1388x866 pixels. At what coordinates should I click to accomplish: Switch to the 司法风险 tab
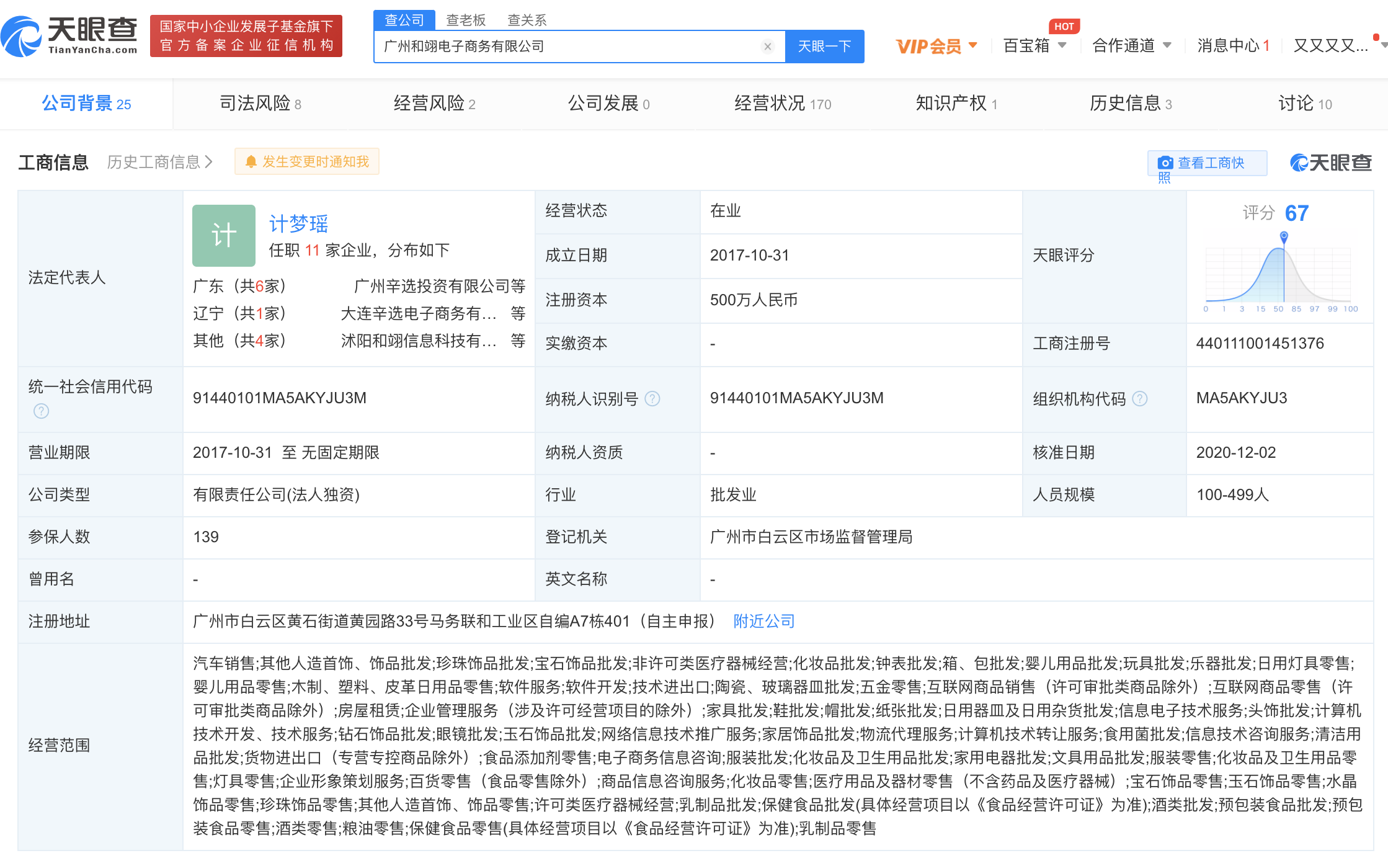tap(260, 104)
